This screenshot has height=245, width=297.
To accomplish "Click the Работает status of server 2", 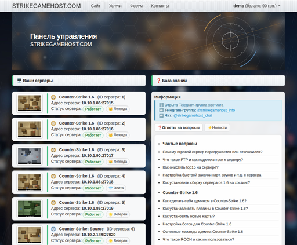I will click(x=93, y=135).
